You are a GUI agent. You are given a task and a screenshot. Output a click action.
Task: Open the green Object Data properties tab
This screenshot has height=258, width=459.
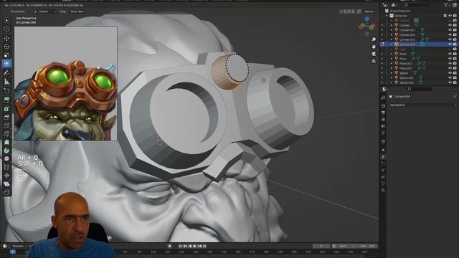coord(383,183)
